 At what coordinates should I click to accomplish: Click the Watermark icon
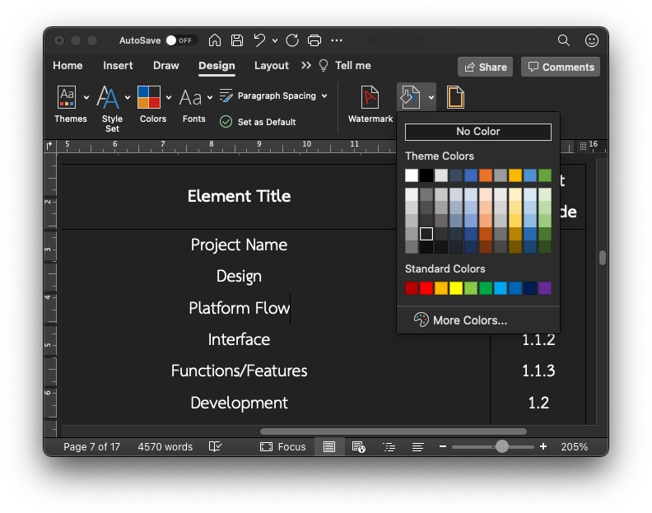[370, 97]
